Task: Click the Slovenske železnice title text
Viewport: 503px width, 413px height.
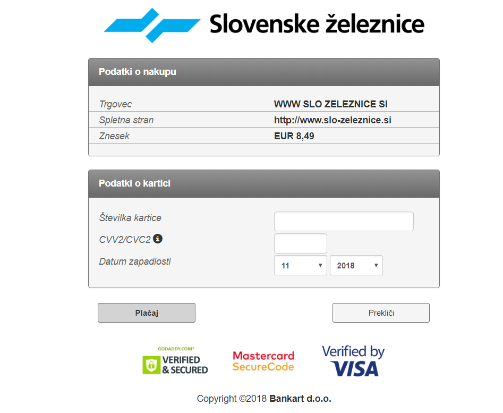Action: pyautogui.click(x=317, y=24)
